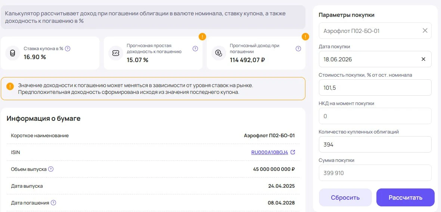Click the Рассчитать button
The height and width of the screenshot is (212, 441).
tap(405, 197)
